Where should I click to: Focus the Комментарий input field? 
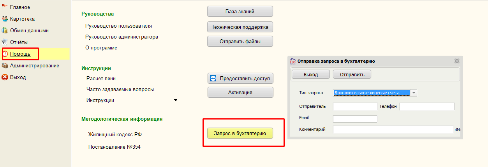[393, 129]
